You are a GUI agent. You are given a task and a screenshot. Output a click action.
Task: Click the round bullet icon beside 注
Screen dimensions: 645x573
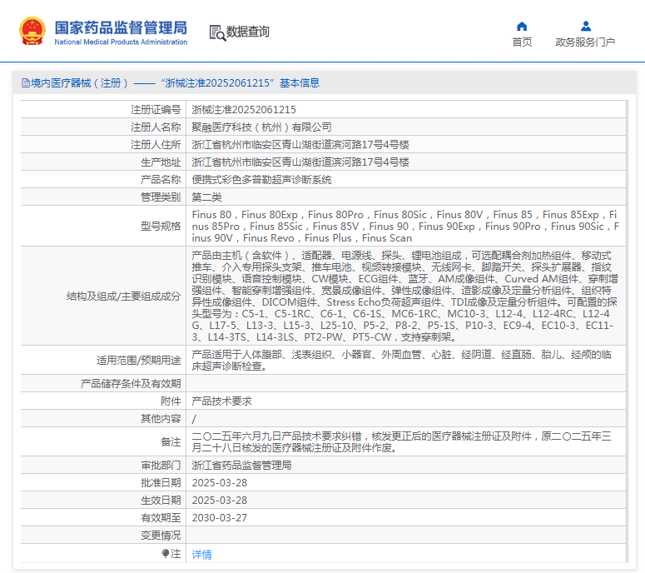pos(166,553)
